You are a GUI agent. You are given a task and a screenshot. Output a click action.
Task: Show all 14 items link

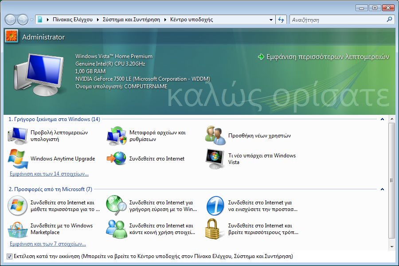click(49, 174)
